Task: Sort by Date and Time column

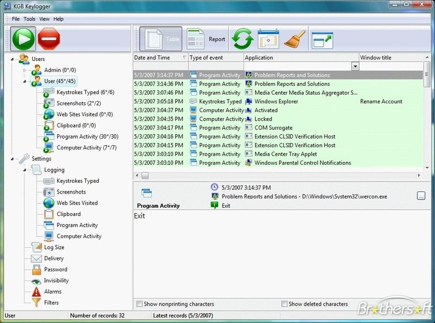Action: tap(160, 58)
